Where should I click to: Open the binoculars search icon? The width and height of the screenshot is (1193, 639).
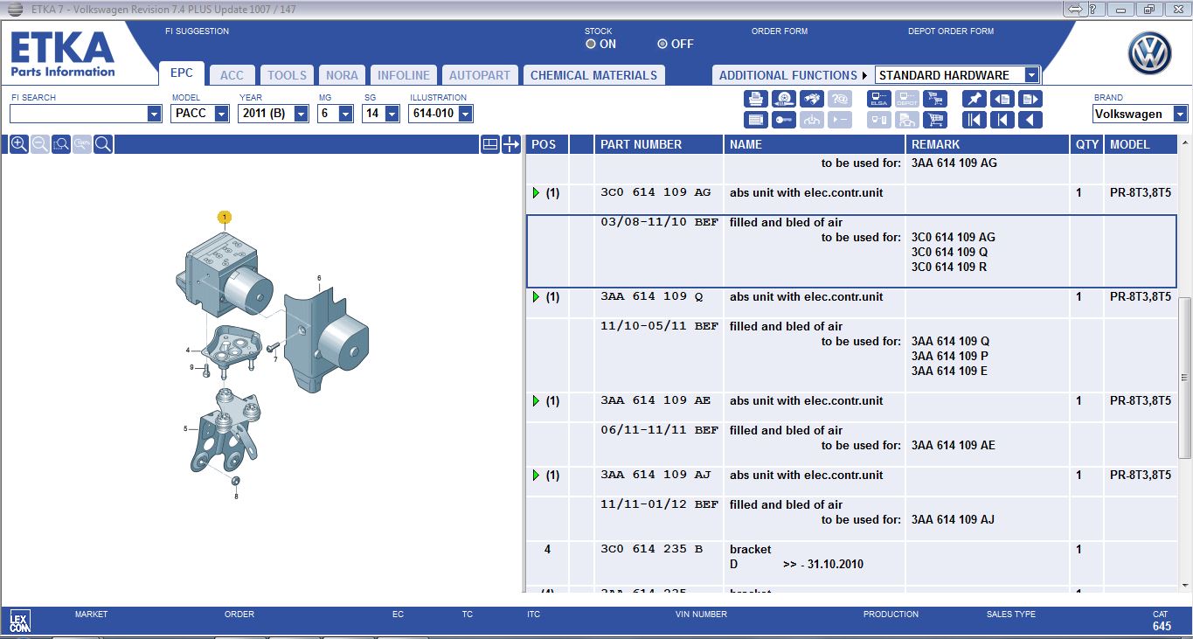[x=812, y=99]
